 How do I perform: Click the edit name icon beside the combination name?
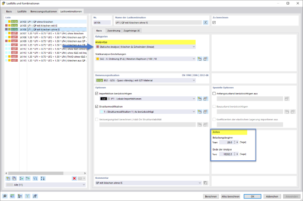206,23
